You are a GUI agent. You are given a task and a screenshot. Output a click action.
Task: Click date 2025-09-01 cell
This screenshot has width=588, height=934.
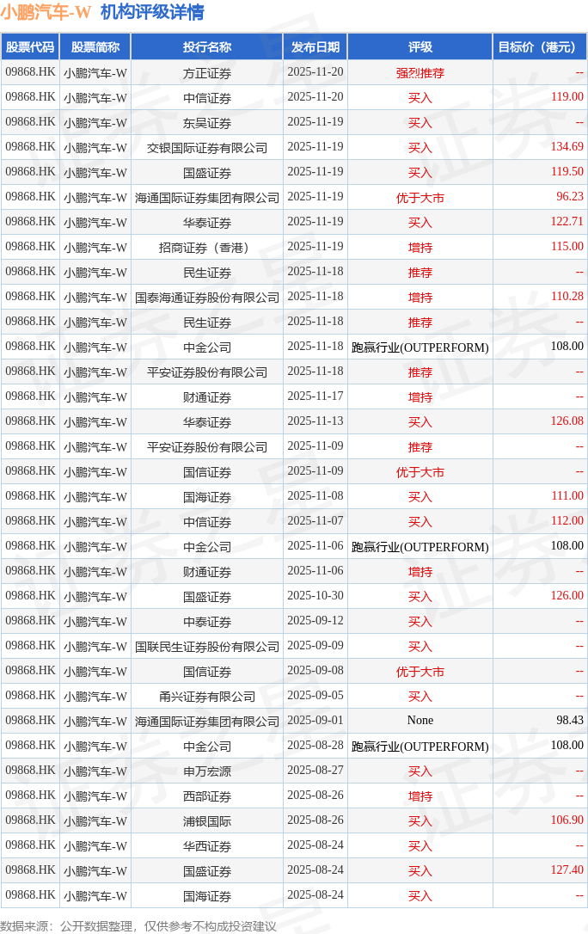point(315,721)
